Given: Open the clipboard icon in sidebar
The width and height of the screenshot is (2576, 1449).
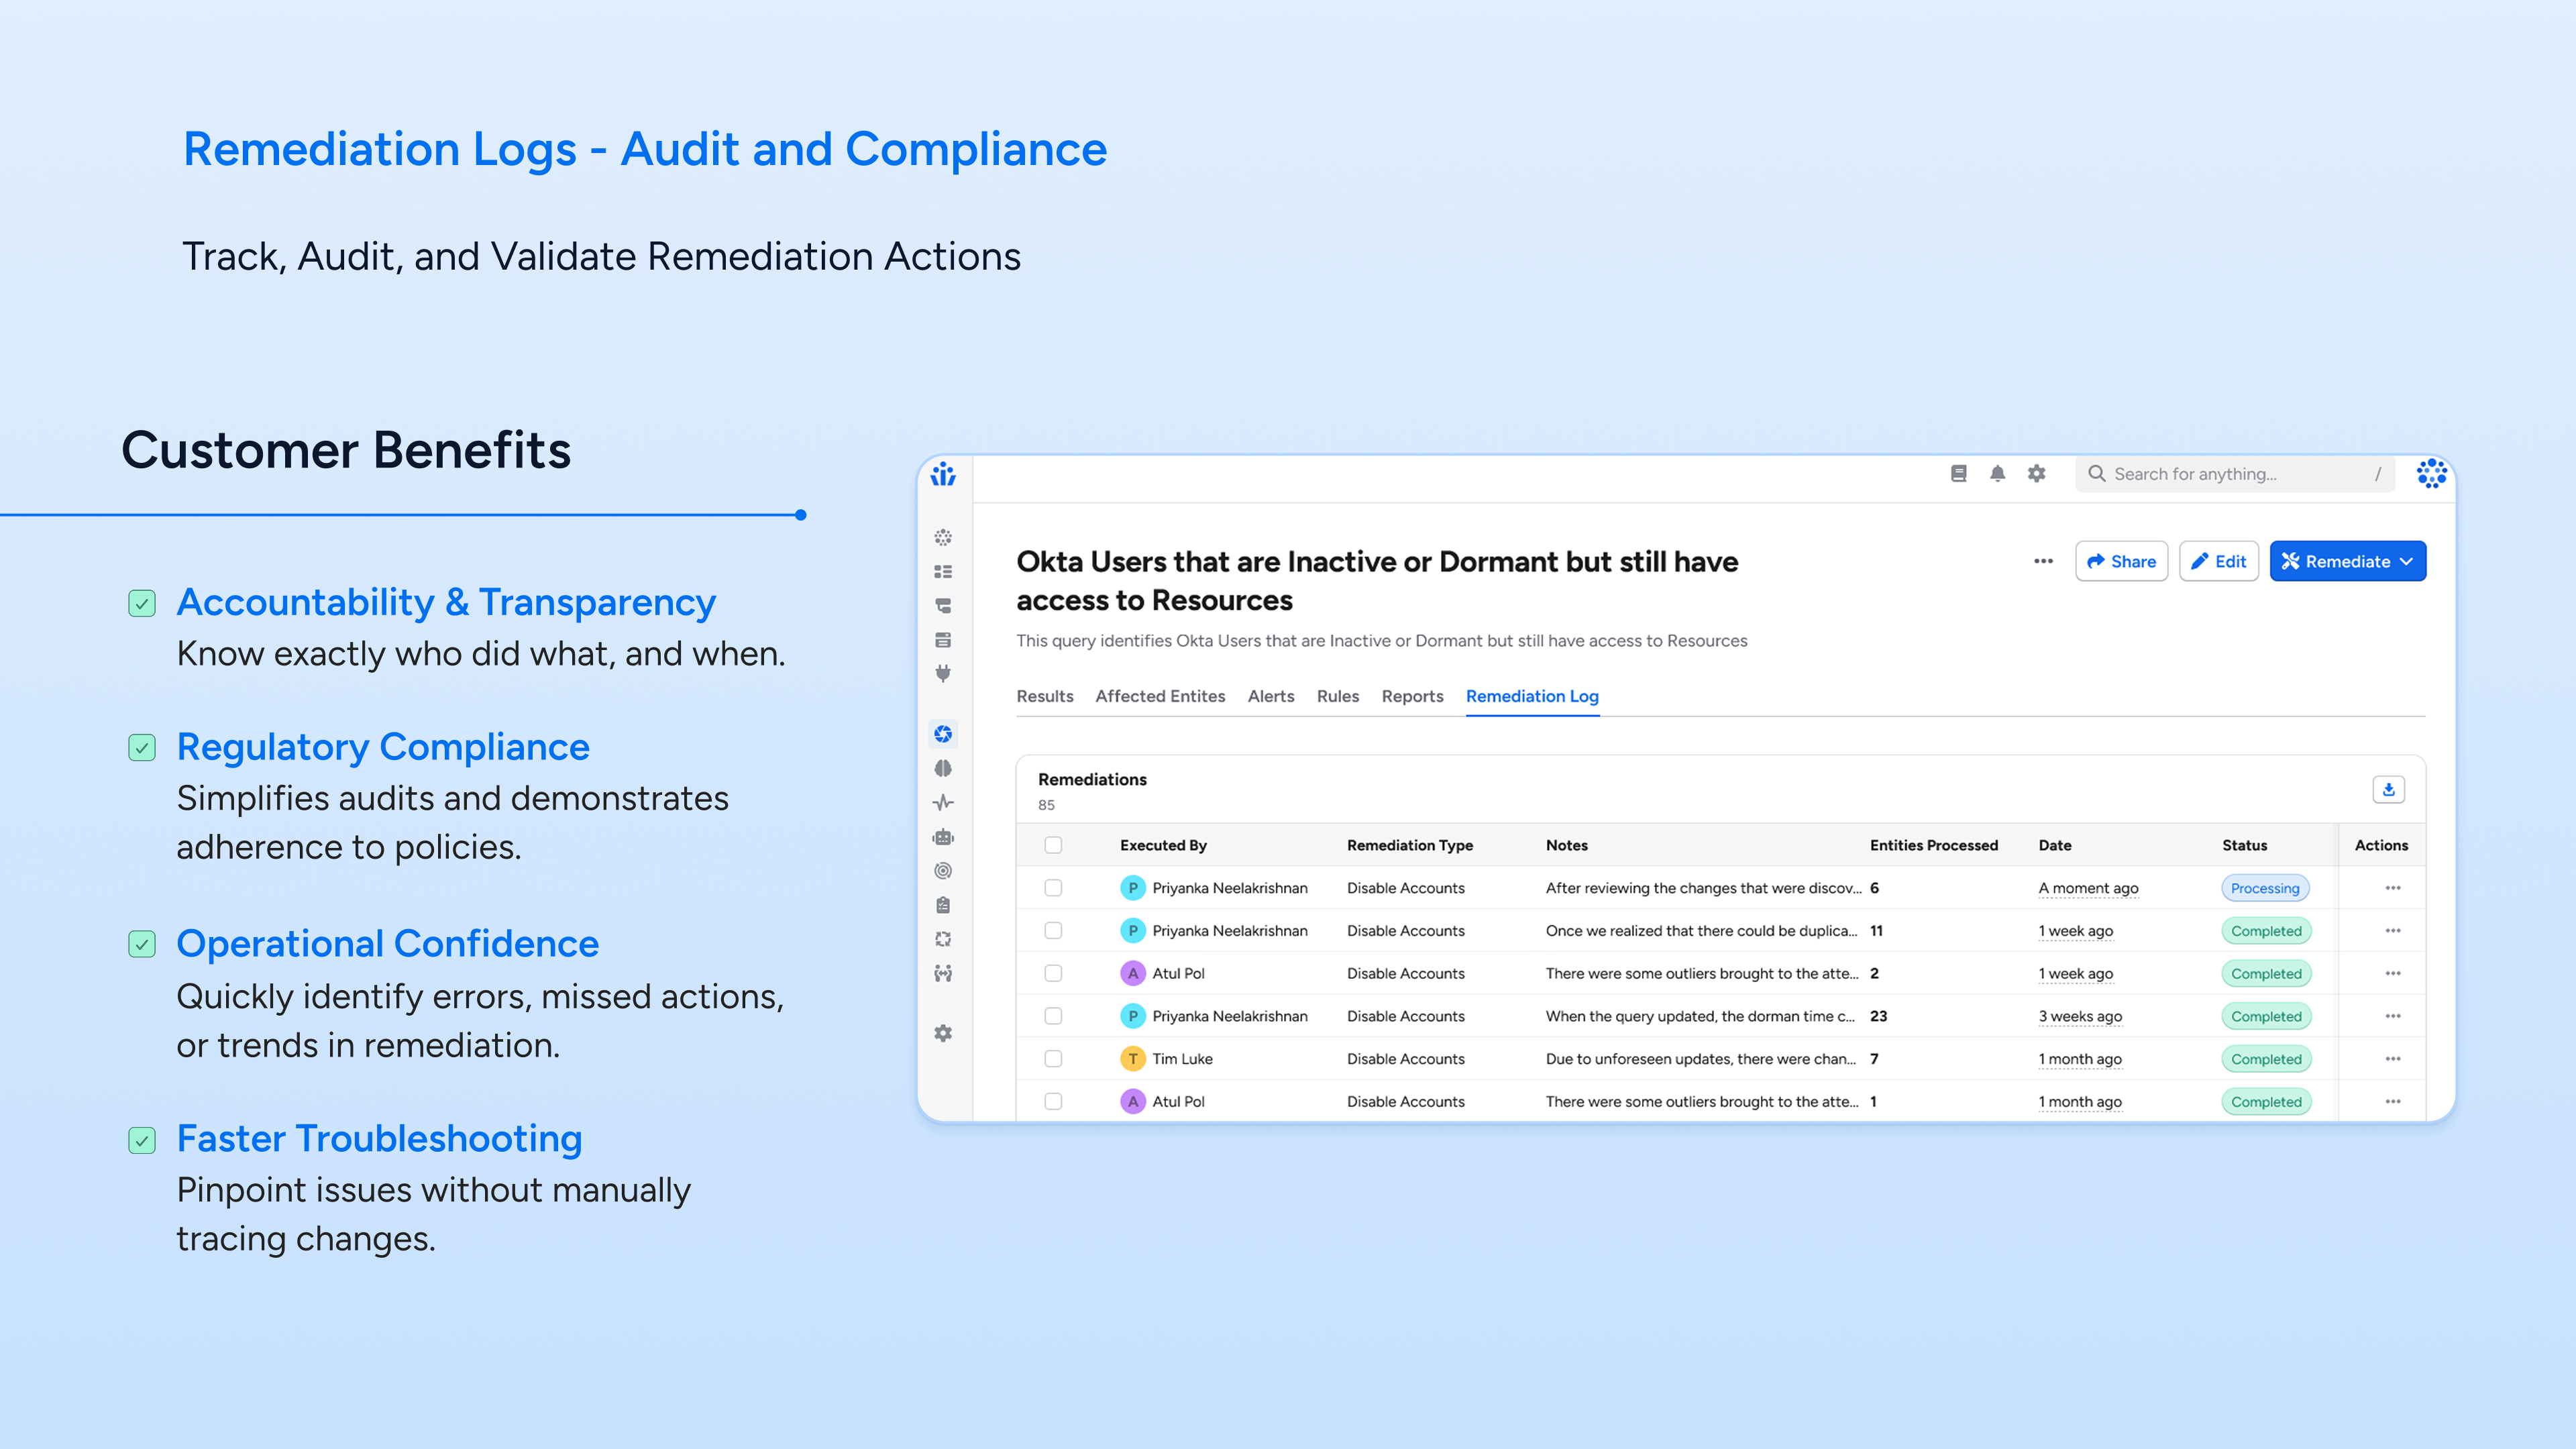Looking at the screenshot, I should (943, 905).
